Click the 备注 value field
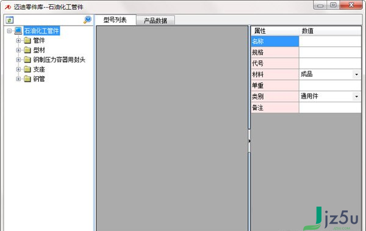Image resolution: width=366 pixels, height=231 pixels. click(x=330, y=107)
